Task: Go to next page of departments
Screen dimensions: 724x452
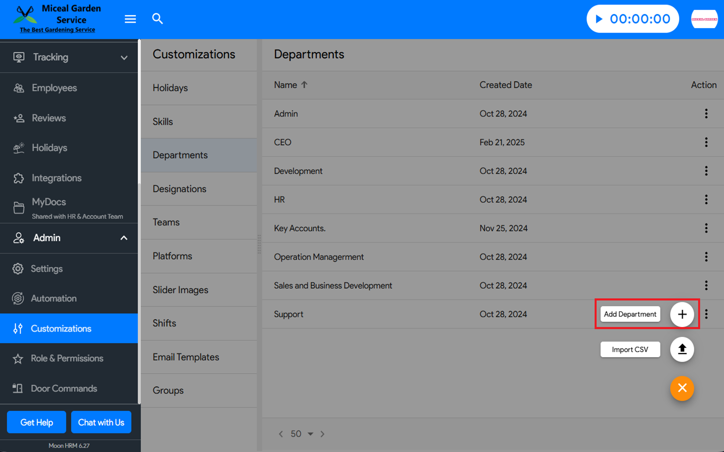Action: pyautogui.click(x=323, y=434)
